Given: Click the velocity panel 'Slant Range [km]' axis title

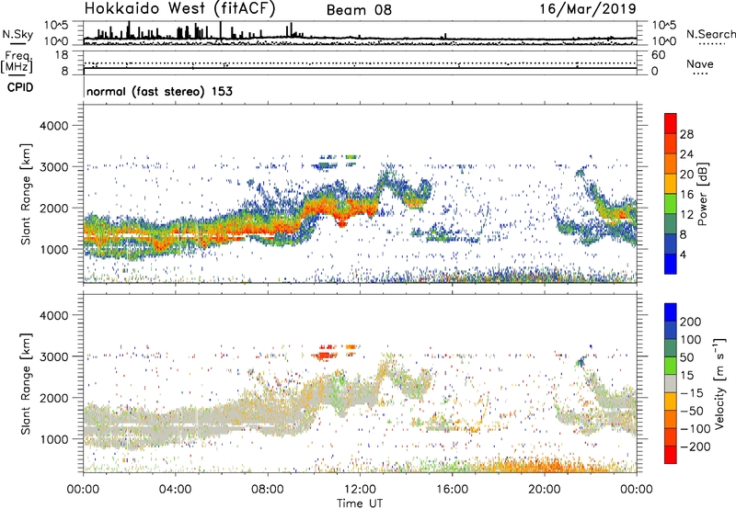Looking at the screenshot, I should click(26, 383).
